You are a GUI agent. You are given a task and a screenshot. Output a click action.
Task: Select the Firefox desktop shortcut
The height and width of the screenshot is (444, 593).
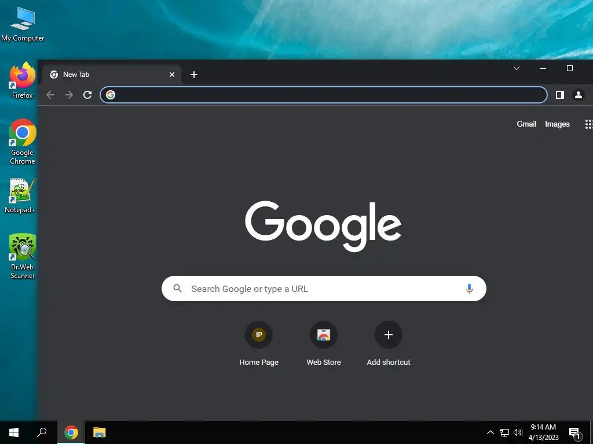coord(23,80)
